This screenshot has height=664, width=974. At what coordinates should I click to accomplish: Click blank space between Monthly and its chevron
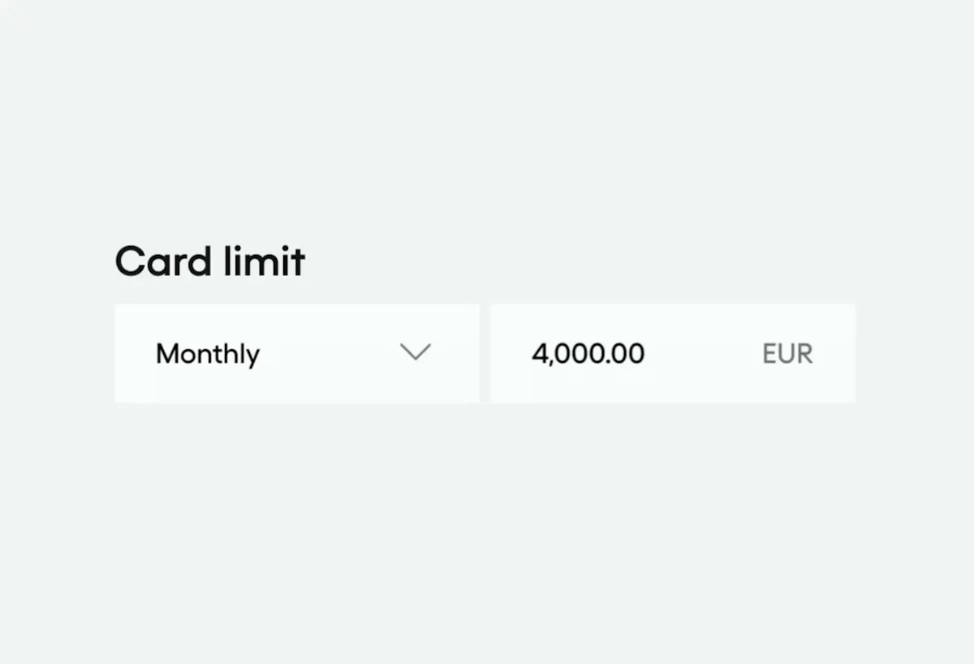click(x=330, y=354)
